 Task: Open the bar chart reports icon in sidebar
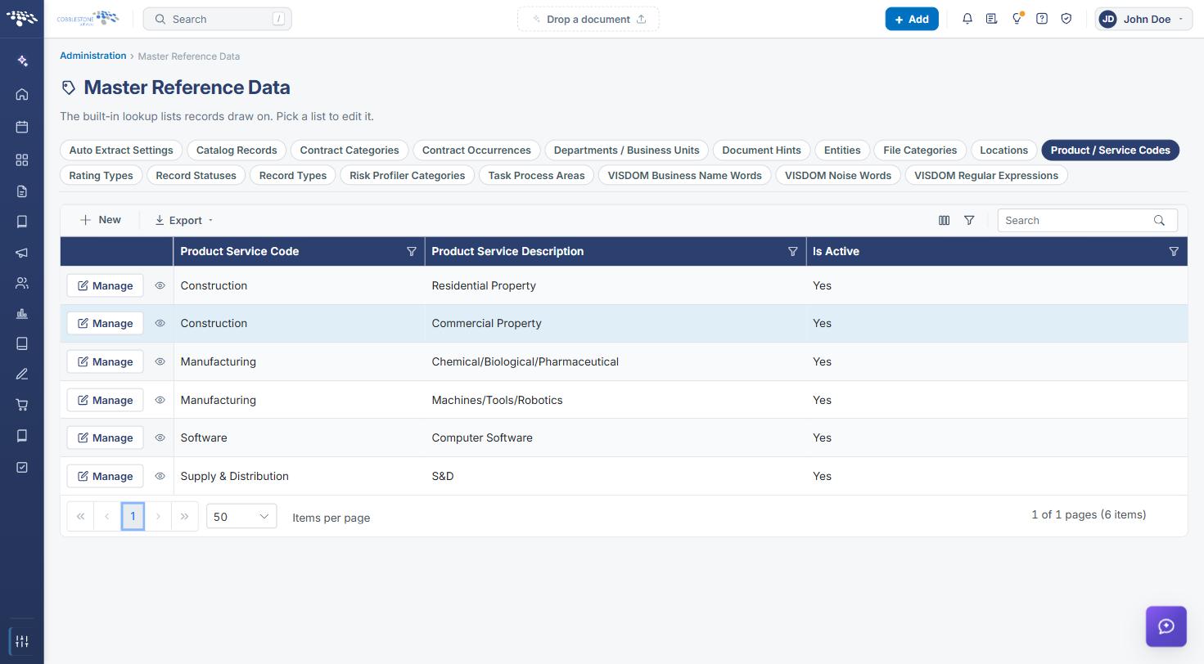click(22, 314)
